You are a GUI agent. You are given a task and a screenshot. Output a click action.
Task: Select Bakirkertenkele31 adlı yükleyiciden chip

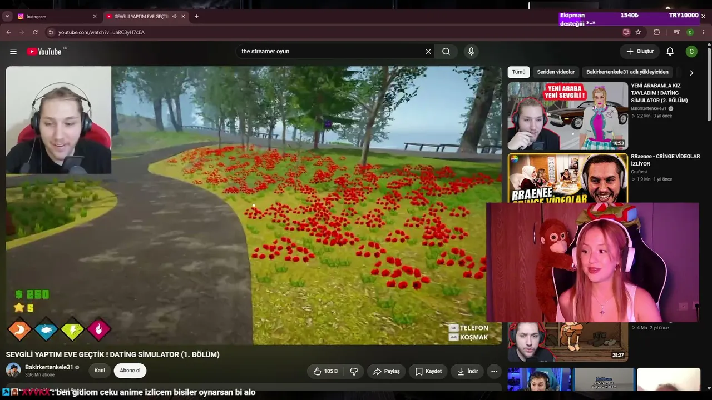[x=627, y=72]
